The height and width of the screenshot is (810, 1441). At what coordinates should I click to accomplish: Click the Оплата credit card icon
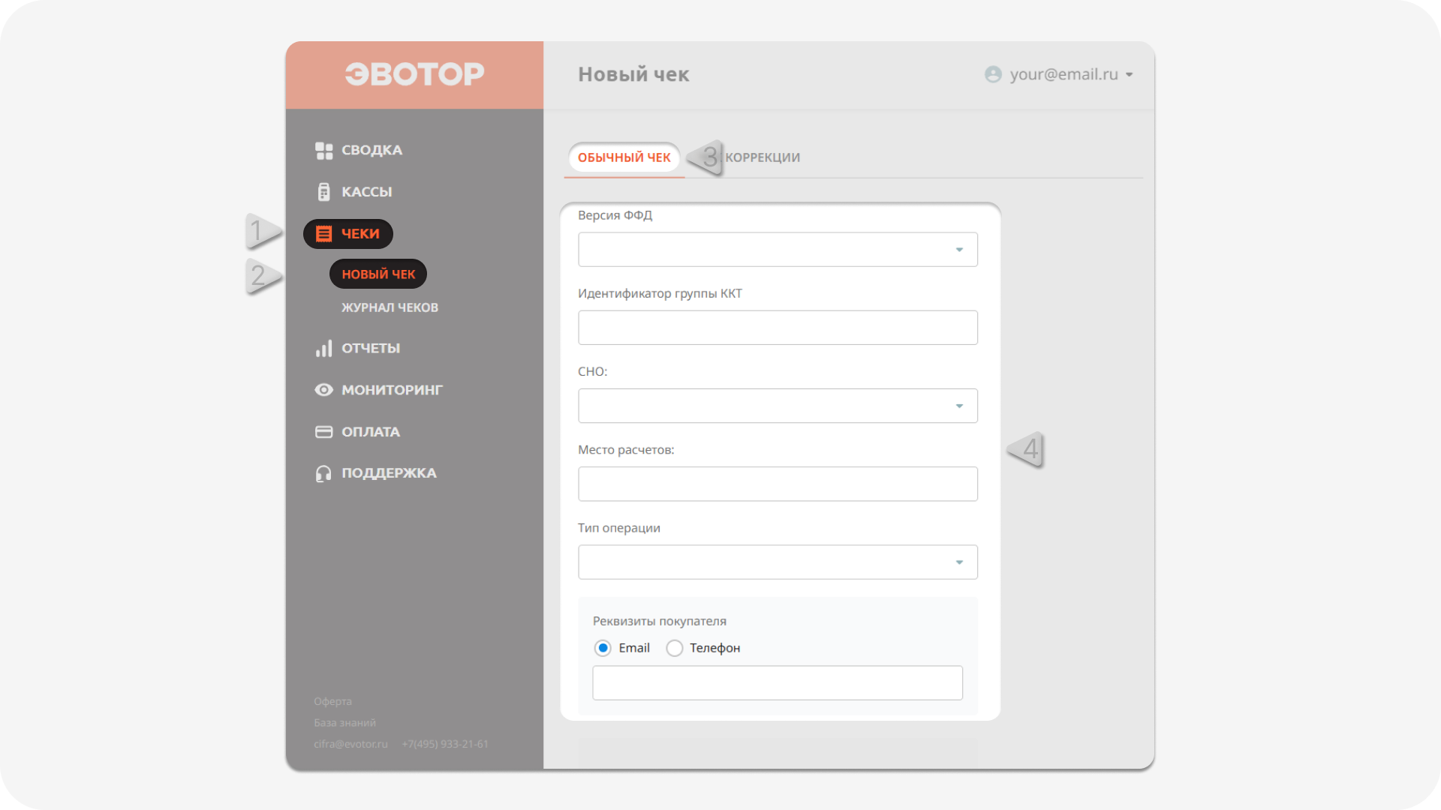tap(323, 432)
